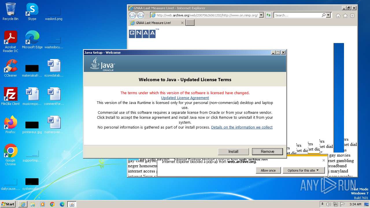The height and width of the screenshot is (208, 370).
Task: Open the Google Chrome desktop shortcut
Action: click(x=10, y=155)
